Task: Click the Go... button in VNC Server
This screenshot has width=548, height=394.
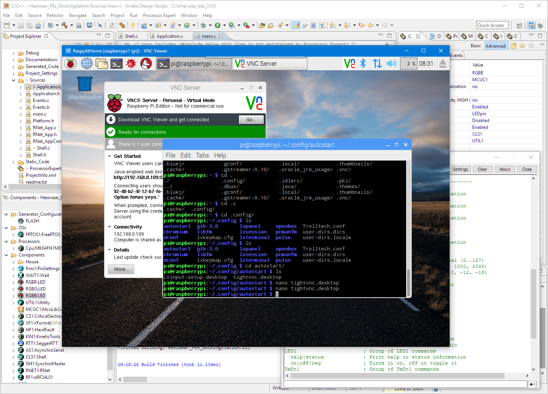Action: 251,119
